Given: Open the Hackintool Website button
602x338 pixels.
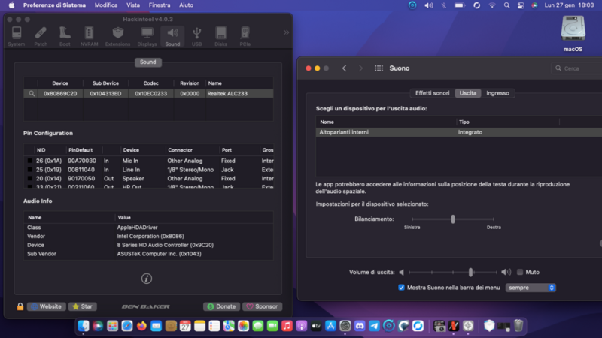Looking at the screenshot, I should (x=46, y=306).
